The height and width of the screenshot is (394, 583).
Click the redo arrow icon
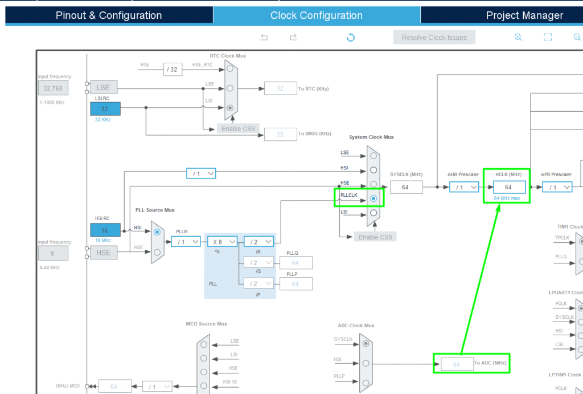[x=293, y=38]
